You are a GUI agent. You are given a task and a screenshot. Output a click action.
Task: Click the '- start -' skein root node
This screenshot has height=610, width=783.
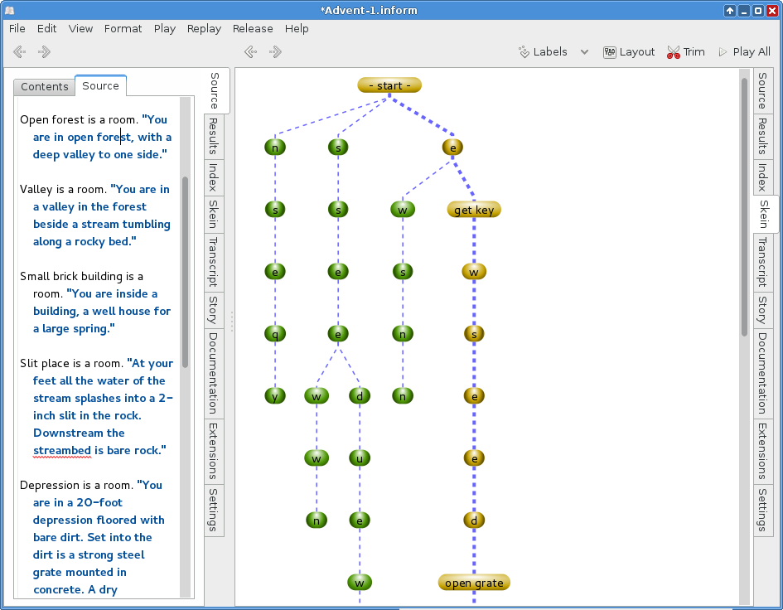click(389, 85)
